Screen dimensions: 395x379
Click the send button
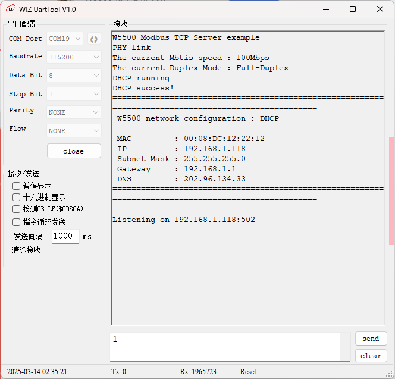pyautogui.click(x=371, y=339)
